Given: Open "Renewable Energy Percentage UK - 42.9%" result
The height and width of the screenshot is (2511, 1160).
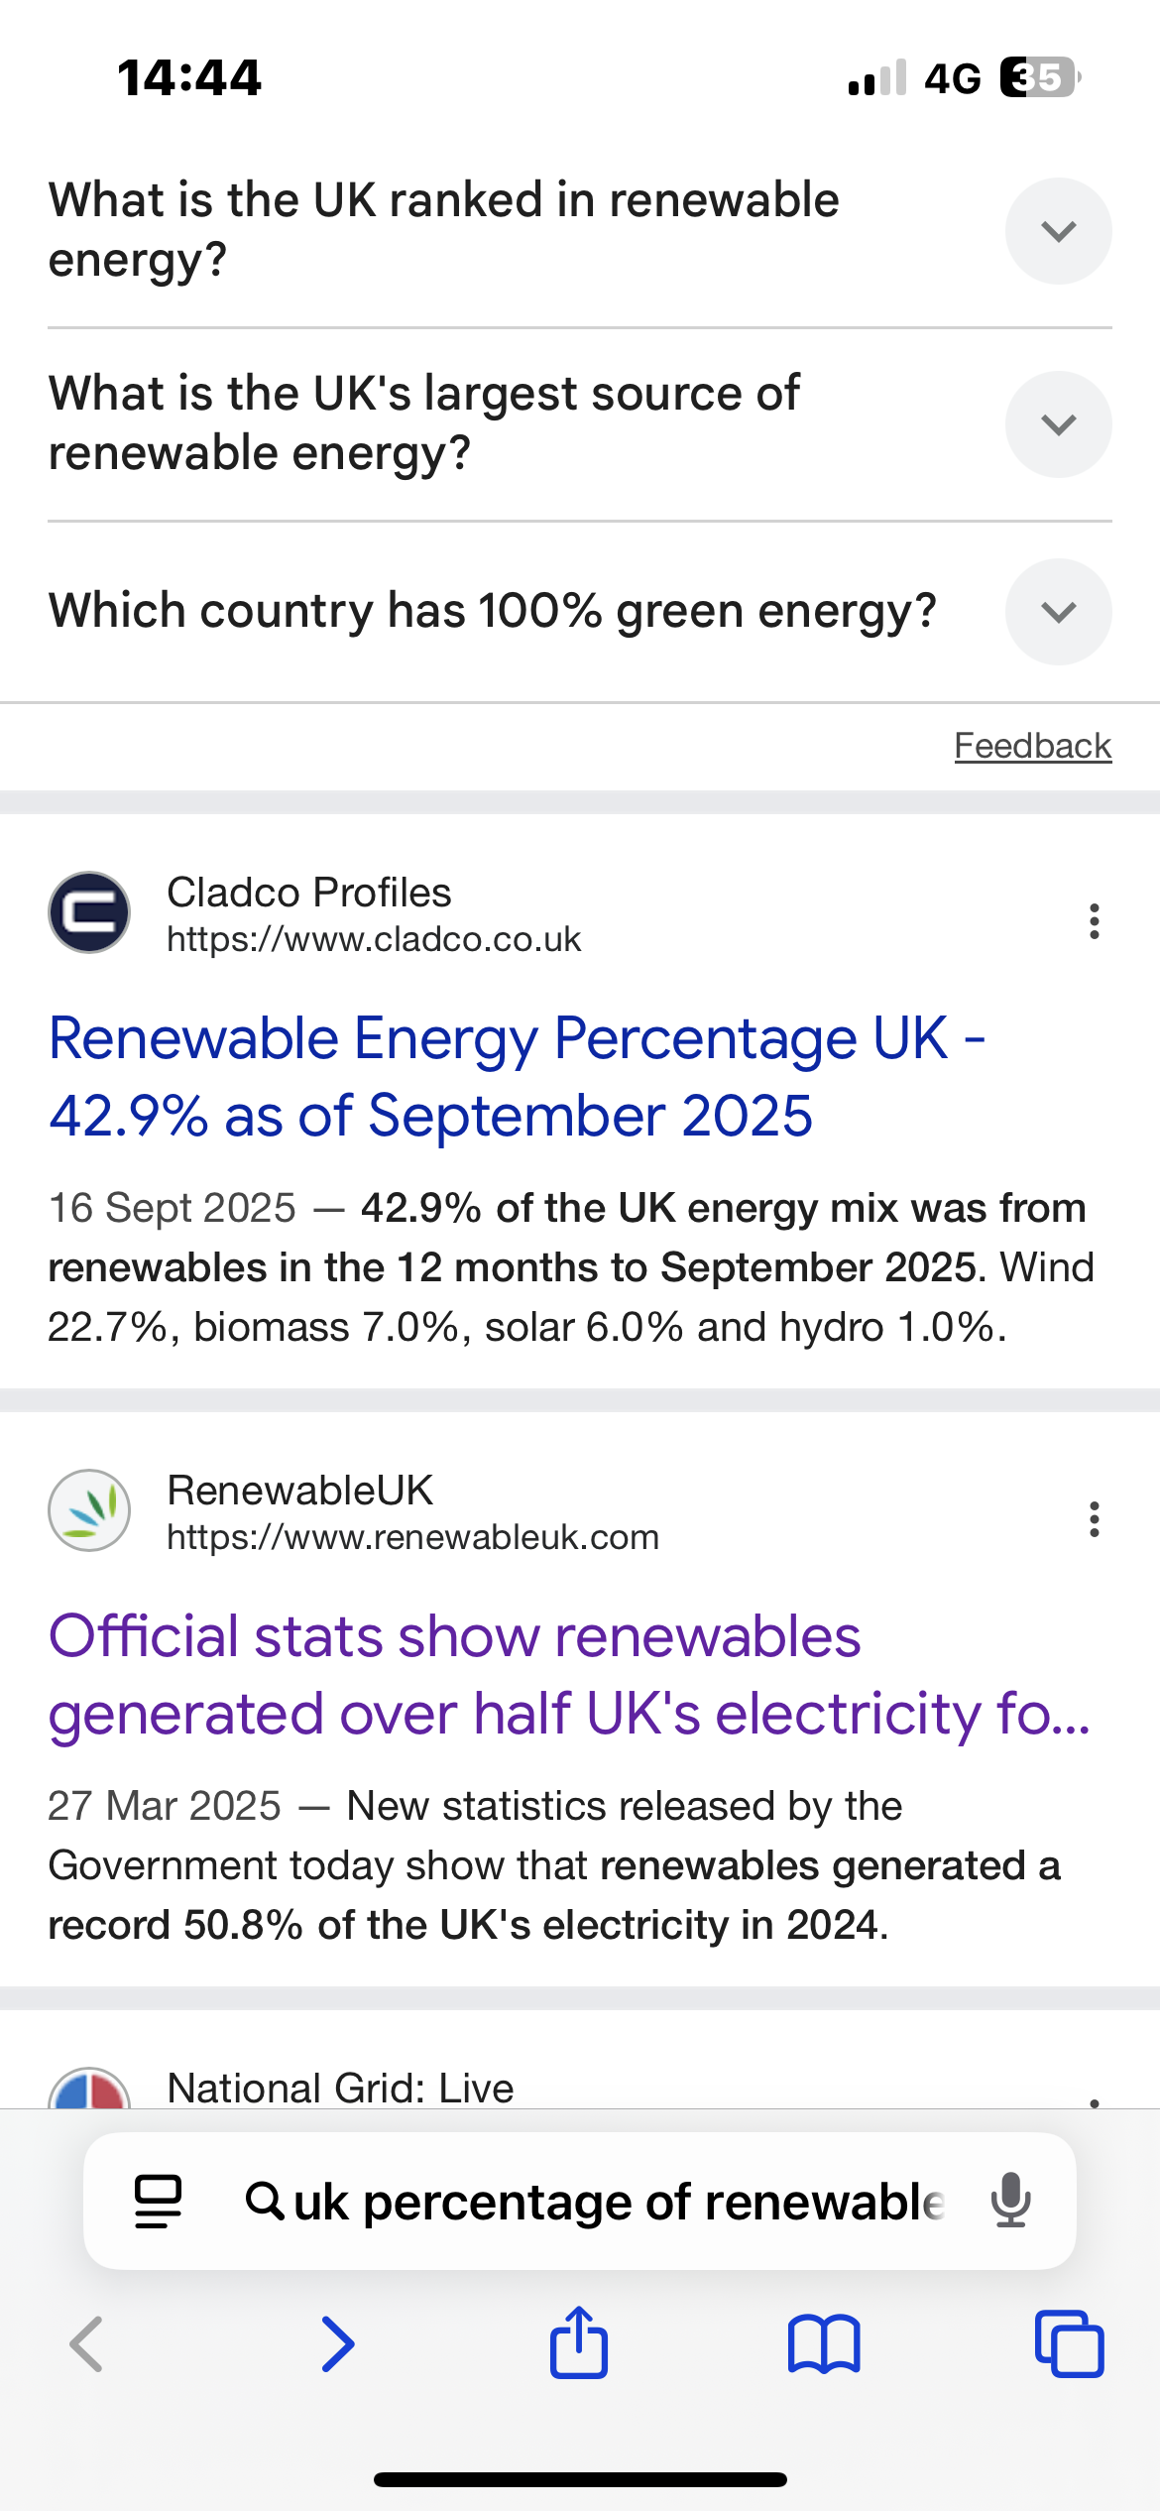Looking at the screenshot, I should pyautogui.click(x=516, y=1077).
